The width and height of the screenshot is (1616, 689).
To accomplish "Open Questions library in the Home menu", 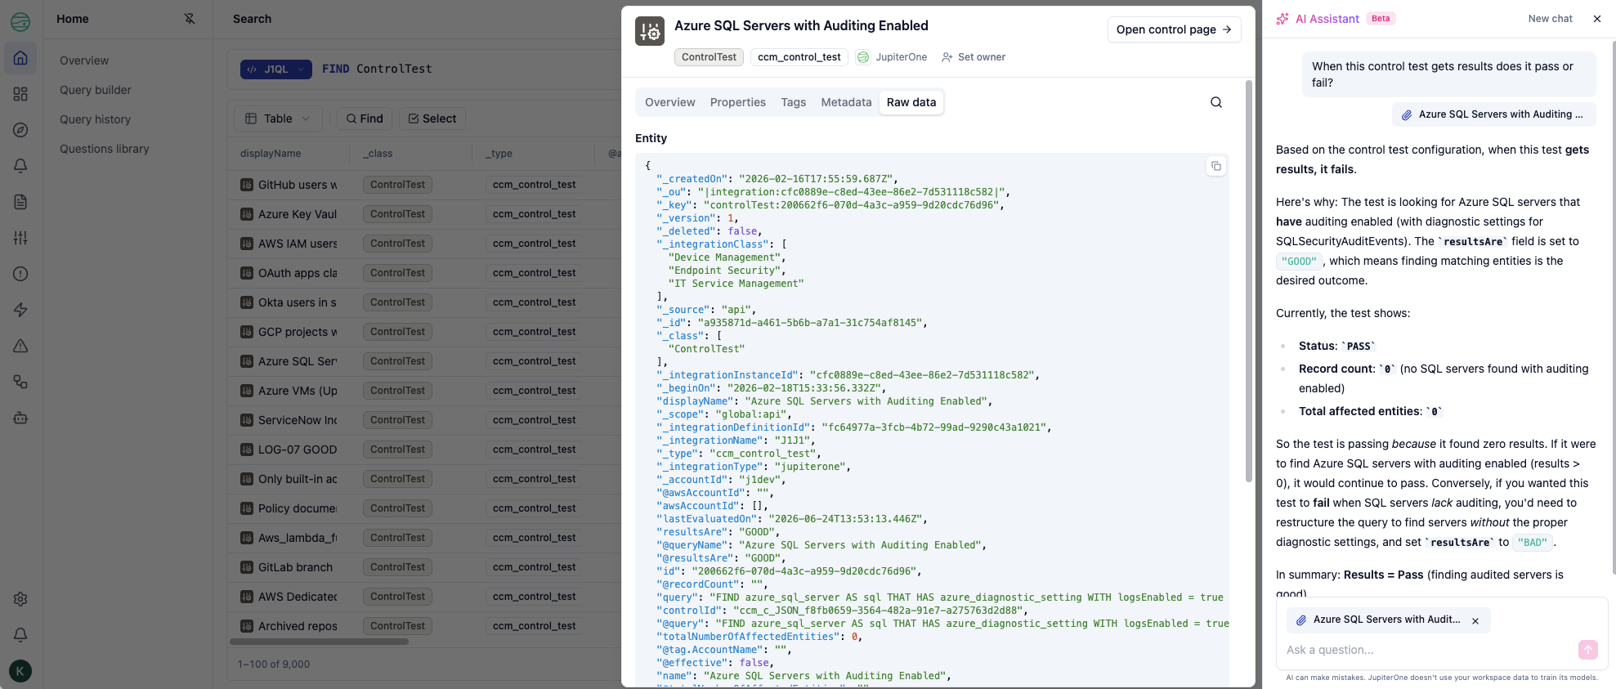I will click(105, 149).
